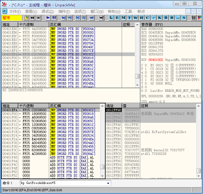Open Breakpoints window with B button

pyautogui.click(x=166, y=18)
